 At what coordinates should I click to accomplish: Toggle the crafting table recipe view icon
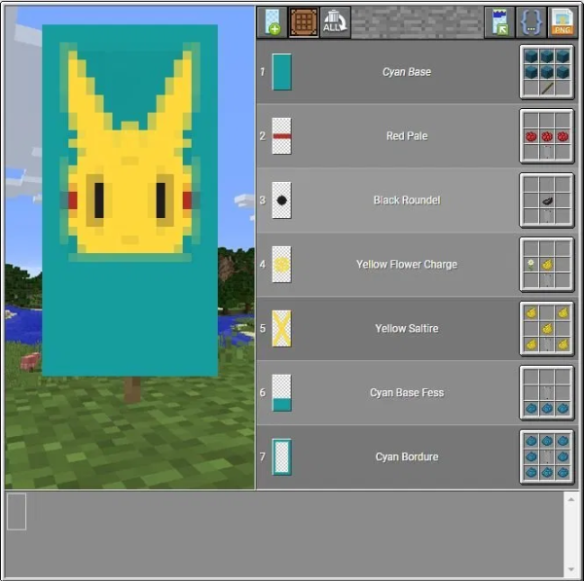pyautogui.click(x=304, y=21)
